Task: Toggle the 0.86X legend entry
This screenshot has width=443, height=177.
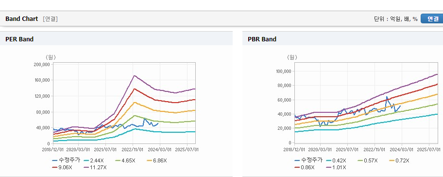Action: (x=304, y=167)
